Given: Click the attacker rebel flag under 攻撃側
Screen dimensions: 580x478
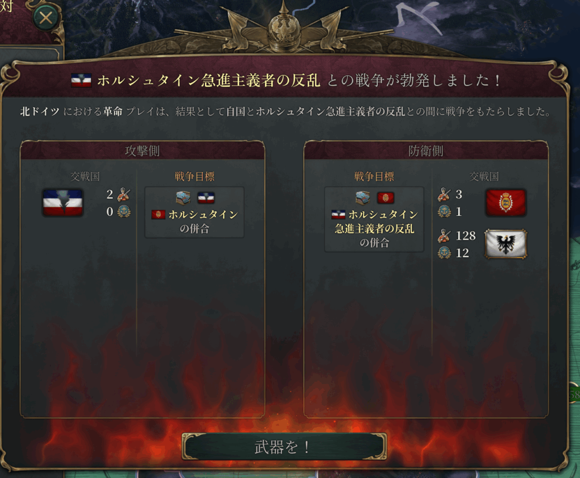Looking at the screenshot, I should coord(62,203).
